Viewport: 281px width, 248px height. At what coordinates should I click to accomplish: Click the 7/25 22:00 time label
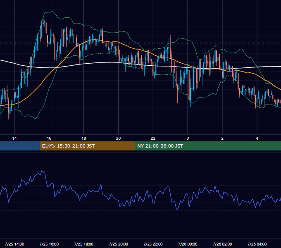153,244
